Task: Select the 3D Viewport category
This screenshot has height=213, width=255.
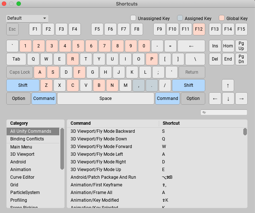Action: [22, 154]
